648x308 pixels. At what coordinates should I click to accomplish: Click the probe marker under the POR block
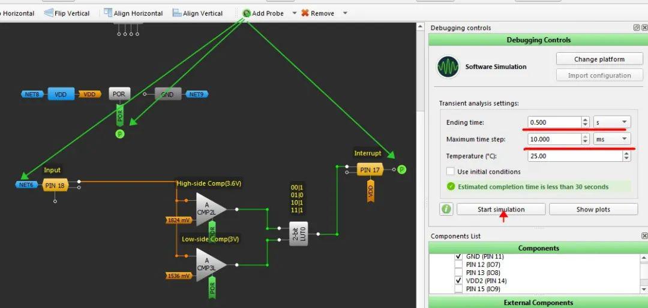point(120,134)
